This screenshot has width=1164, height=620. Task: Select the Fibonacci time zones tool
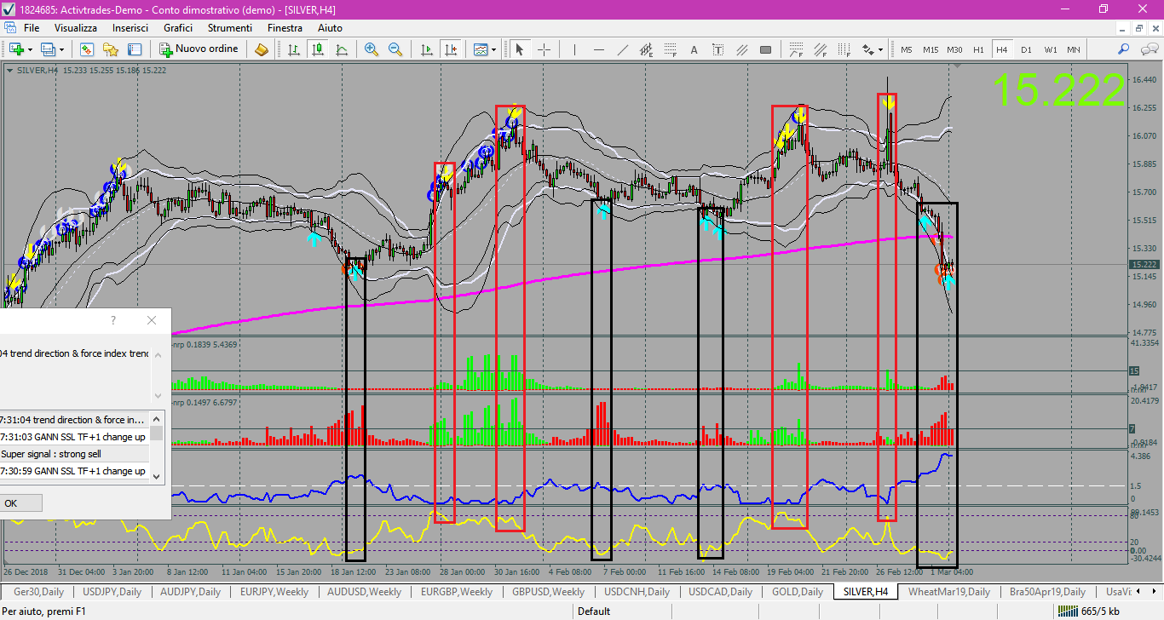844,49
